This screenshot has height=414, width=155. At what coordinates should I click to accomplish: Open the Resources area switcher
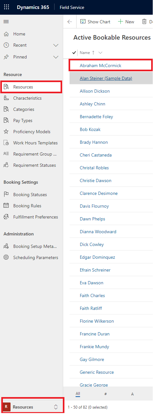[32, 407]
